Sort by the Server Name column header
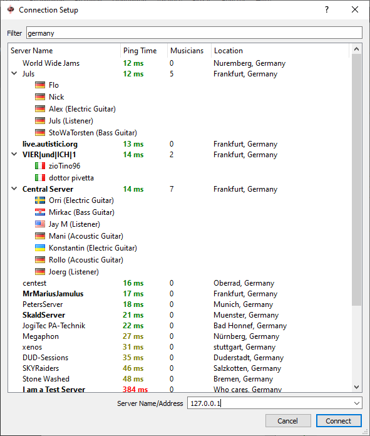 64,51
